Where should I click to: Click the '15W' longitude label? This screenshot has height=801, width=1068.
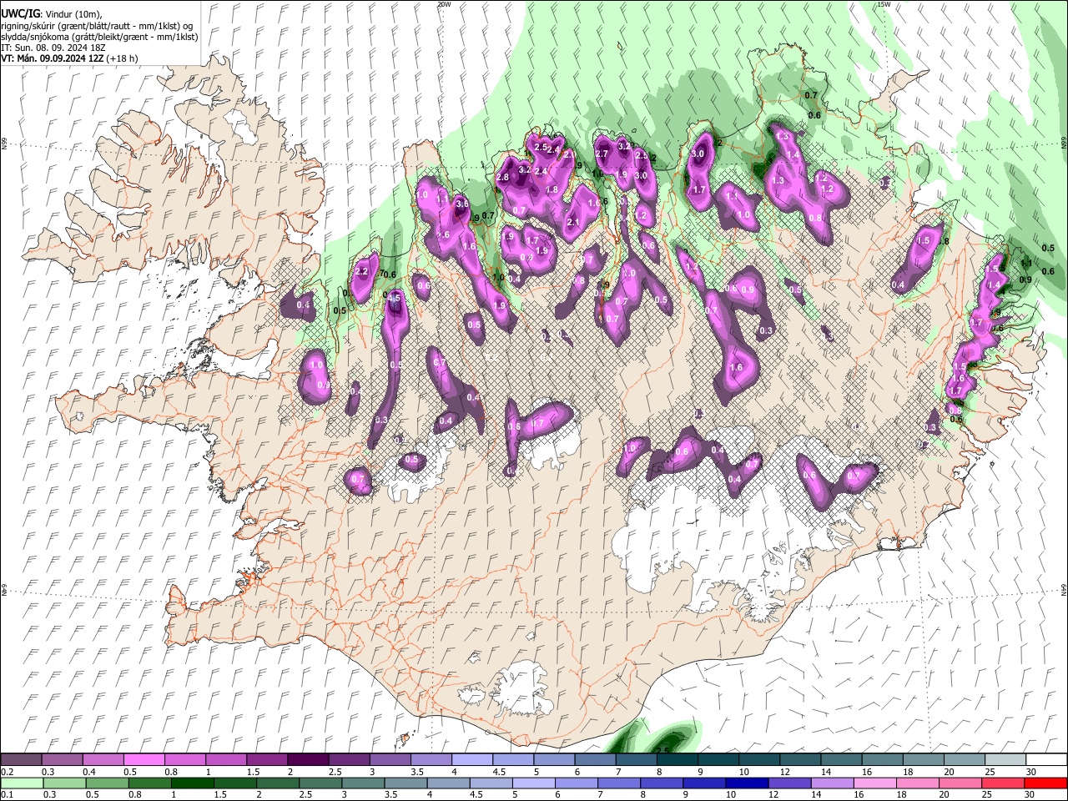tap(884, 4)
